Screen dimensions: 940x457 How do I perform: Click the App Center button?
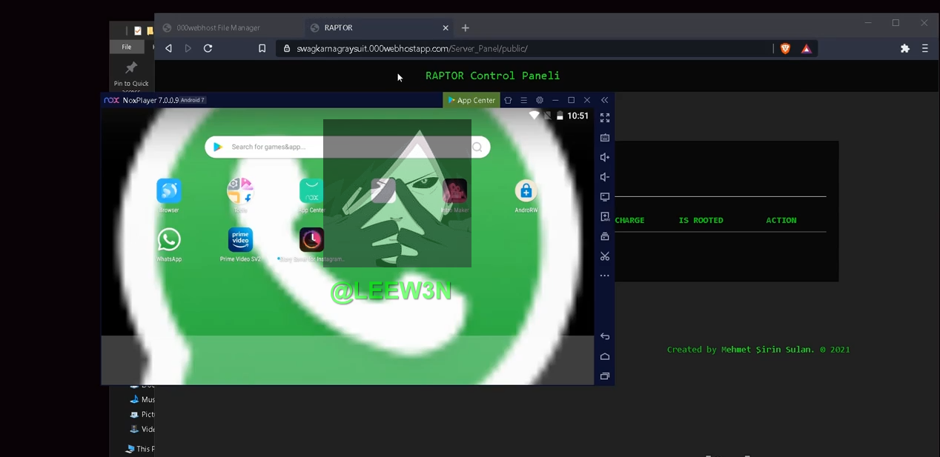pyautogui.click(x=471, y=100)
